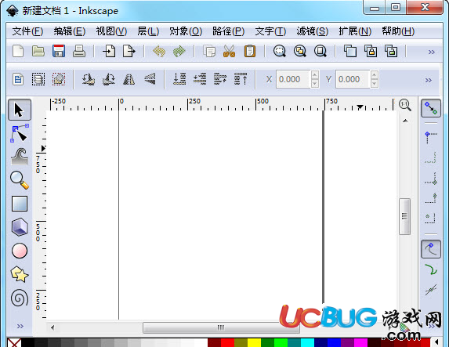Screen dimensions: 449x347
Task: Open a file using the folder icon
Action: [38, 51]
